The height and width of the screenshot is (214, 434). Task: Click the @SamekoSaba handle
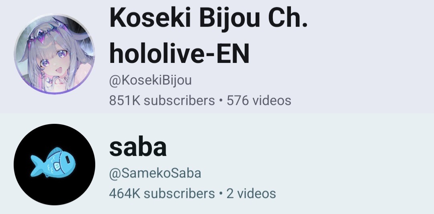pyautogui.click(x=155, y=174)
